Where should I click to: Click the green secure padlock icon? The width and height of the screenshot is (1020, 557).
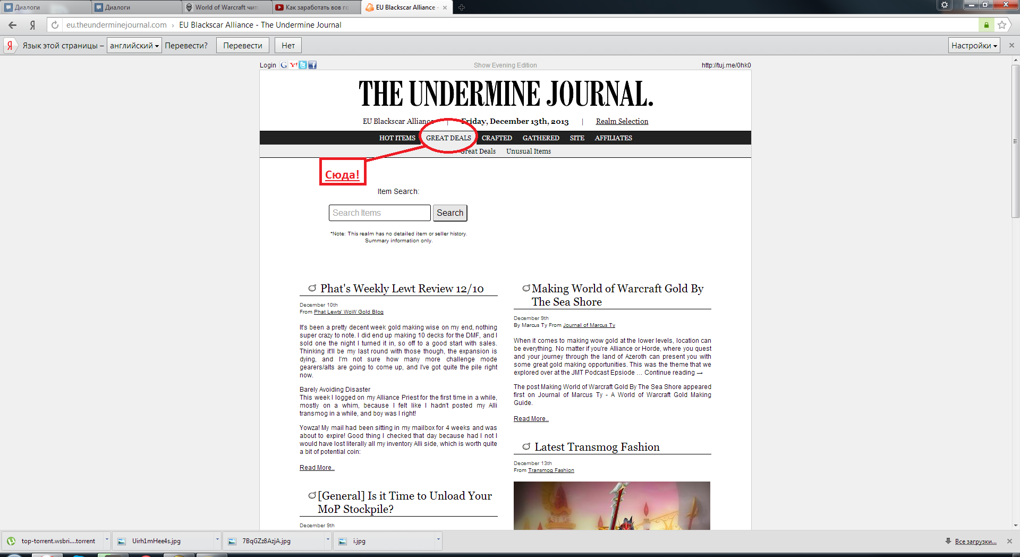click(x=986, y=25)
